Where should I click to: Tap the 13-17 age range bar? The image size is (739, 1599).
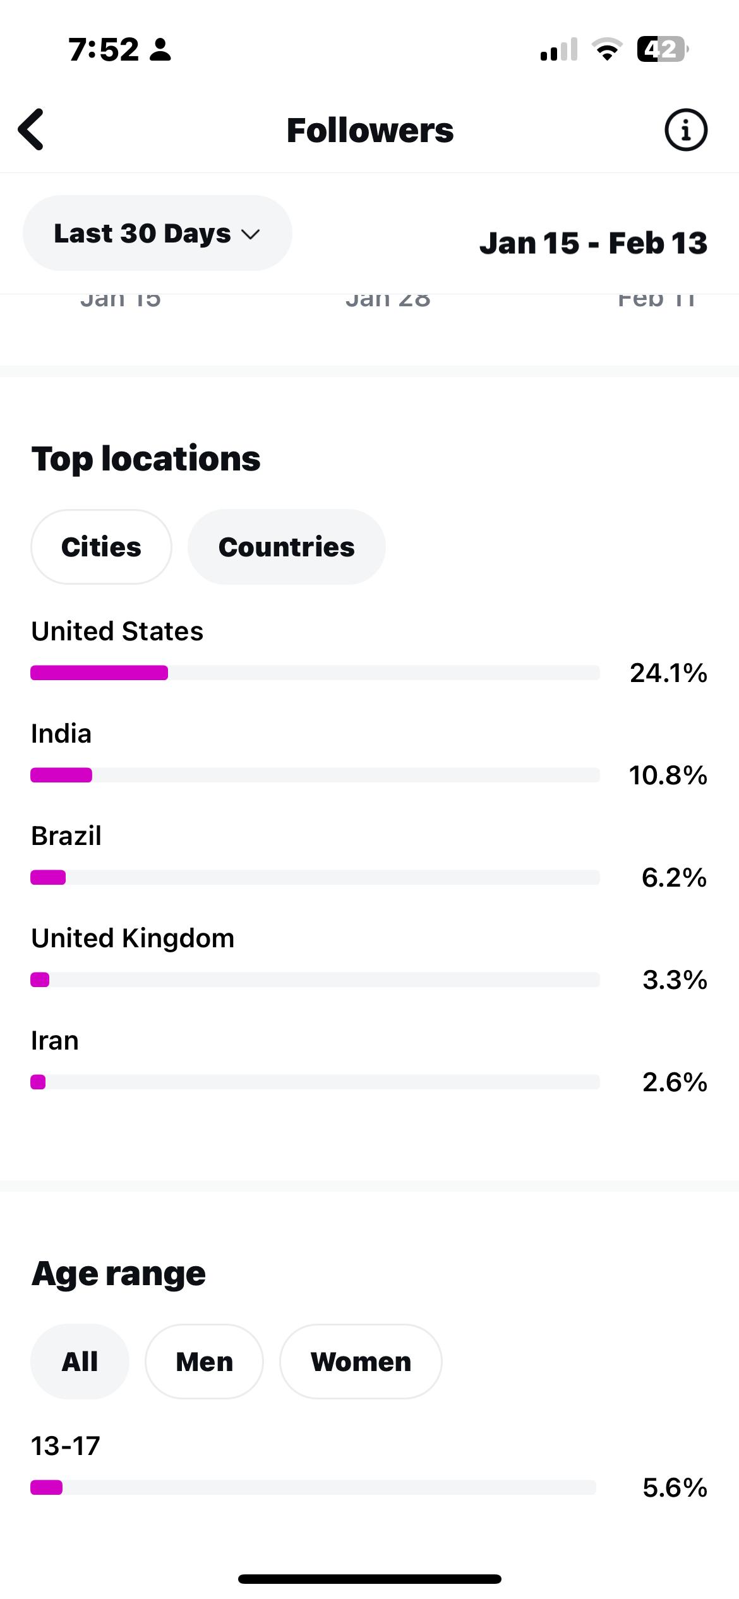click(x=313, y=1487)
